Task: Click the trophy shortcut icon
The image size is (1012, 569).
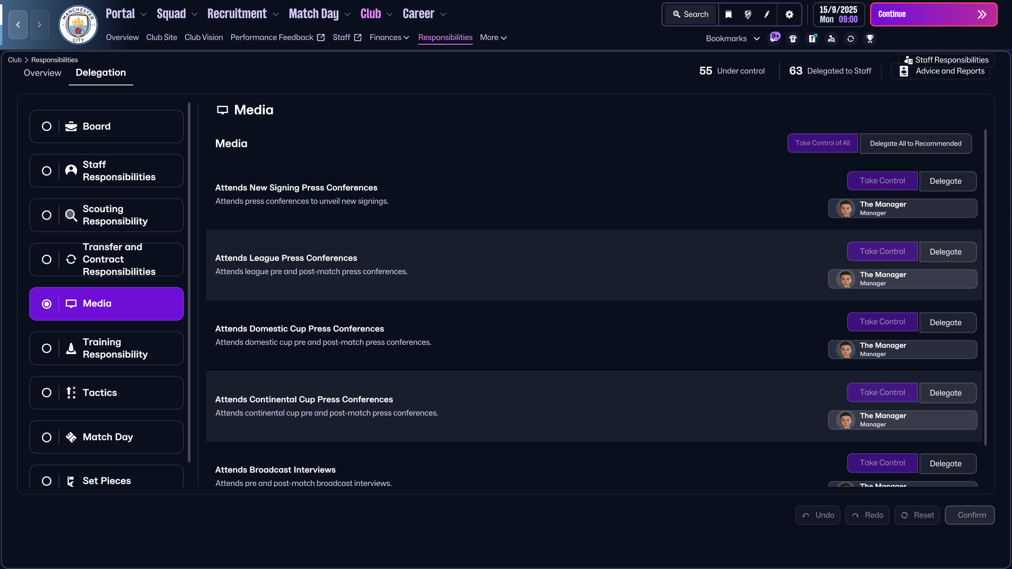Action: pyautogui.click(x=870, y=38)
